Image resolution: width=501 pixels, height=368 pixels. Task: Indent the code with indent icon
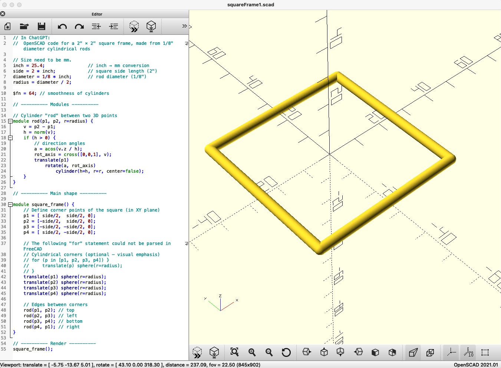(113, 26)
